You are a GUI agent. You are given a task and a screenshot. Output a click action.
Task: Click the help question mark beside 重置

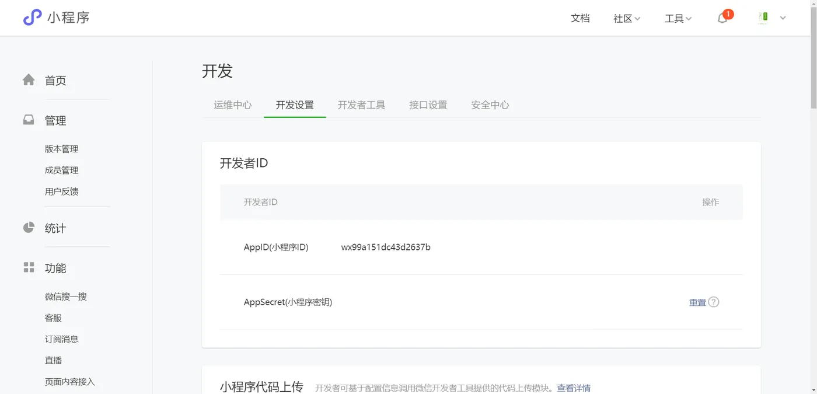click(714, 302)
